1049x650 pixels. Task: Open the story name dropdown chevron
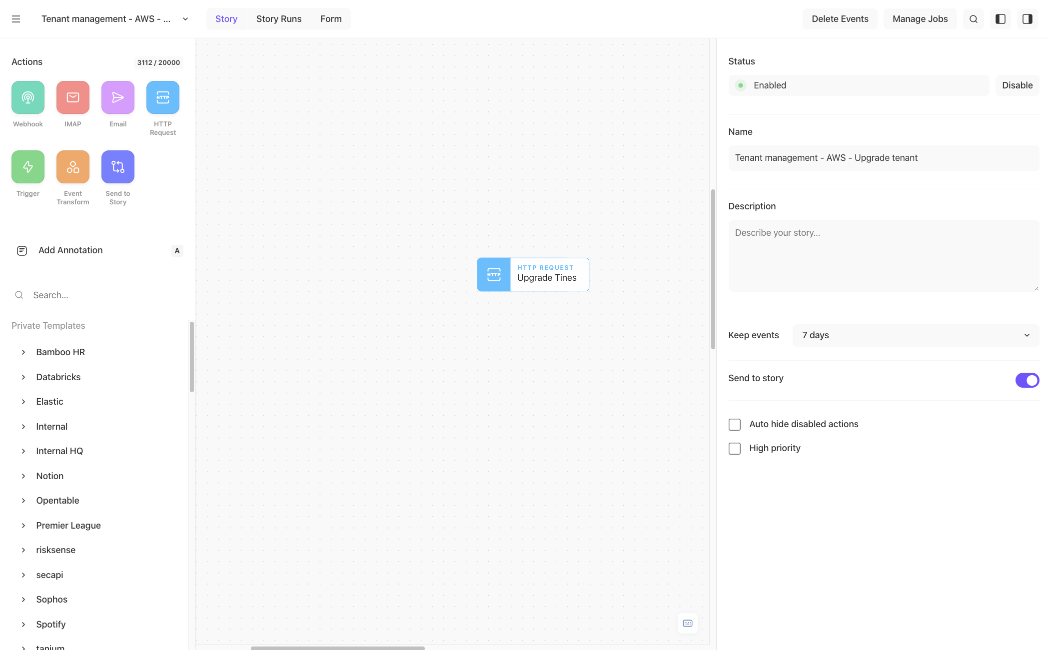pos(185,19)
